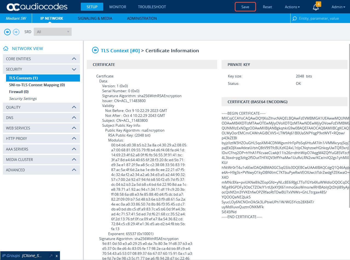The image size is (350, 260).
Task: Select Firewall (0) item
Action: pyautogui.click(x=19, y=92)
